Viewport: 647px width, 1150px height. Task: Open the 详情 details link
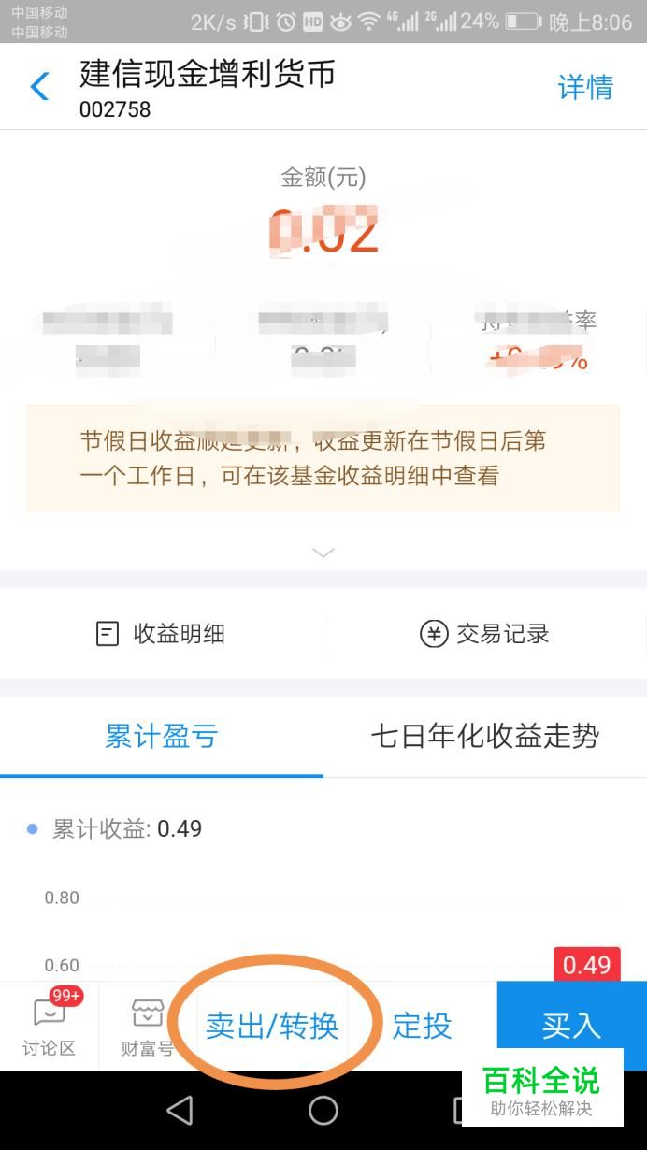pyautogui.click(x=585, y=87)
